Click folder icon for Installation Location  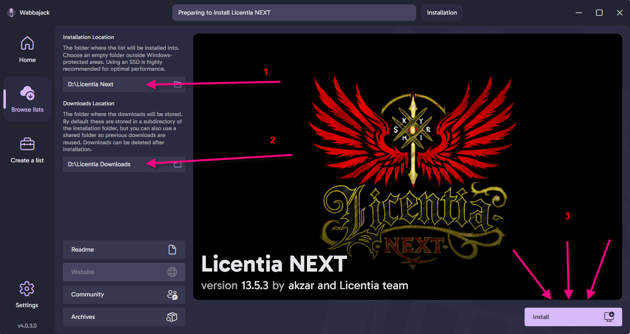pyautogui.click(x=178, y=84)
